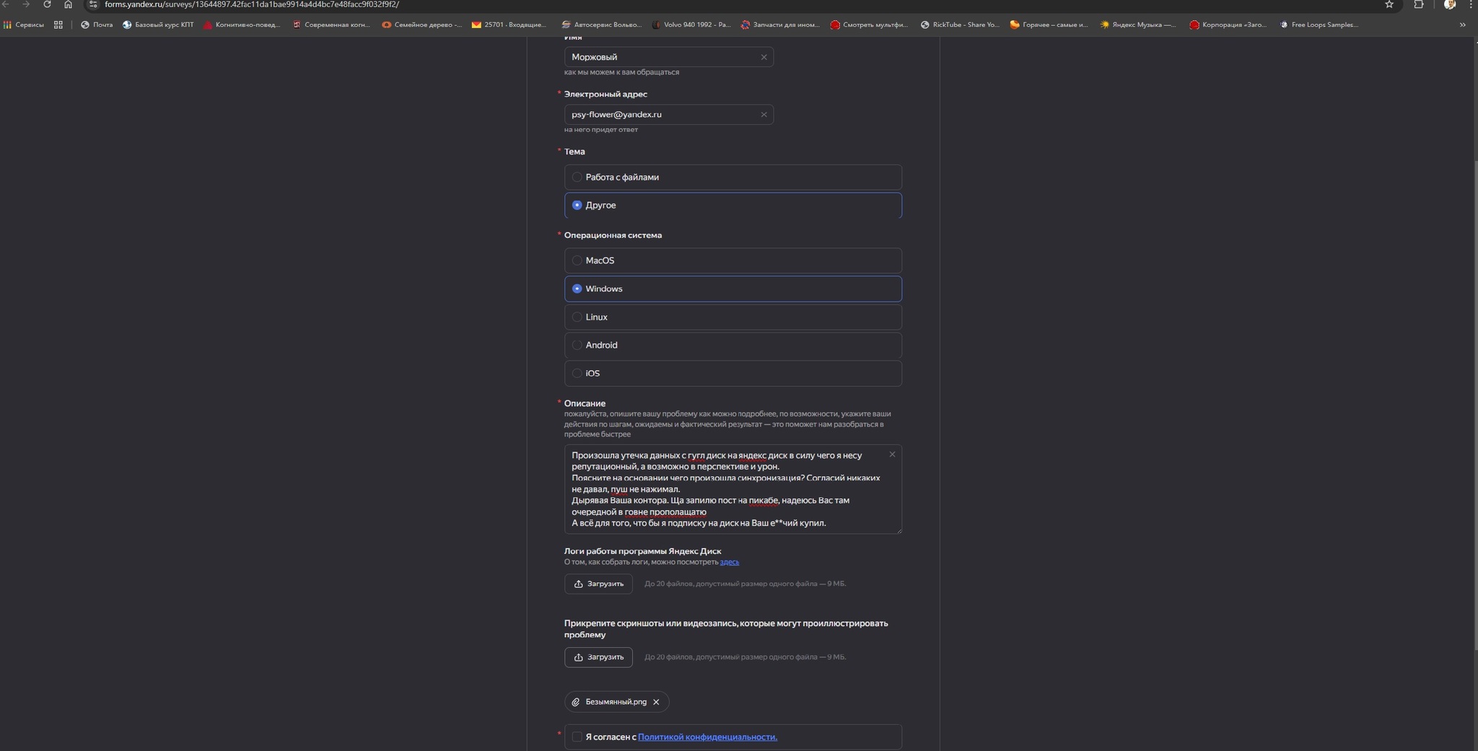The width and height of the screenshot is (1478, 751).
Task: Bookmark this page with star icon
Action: (x=1389, y=4)
